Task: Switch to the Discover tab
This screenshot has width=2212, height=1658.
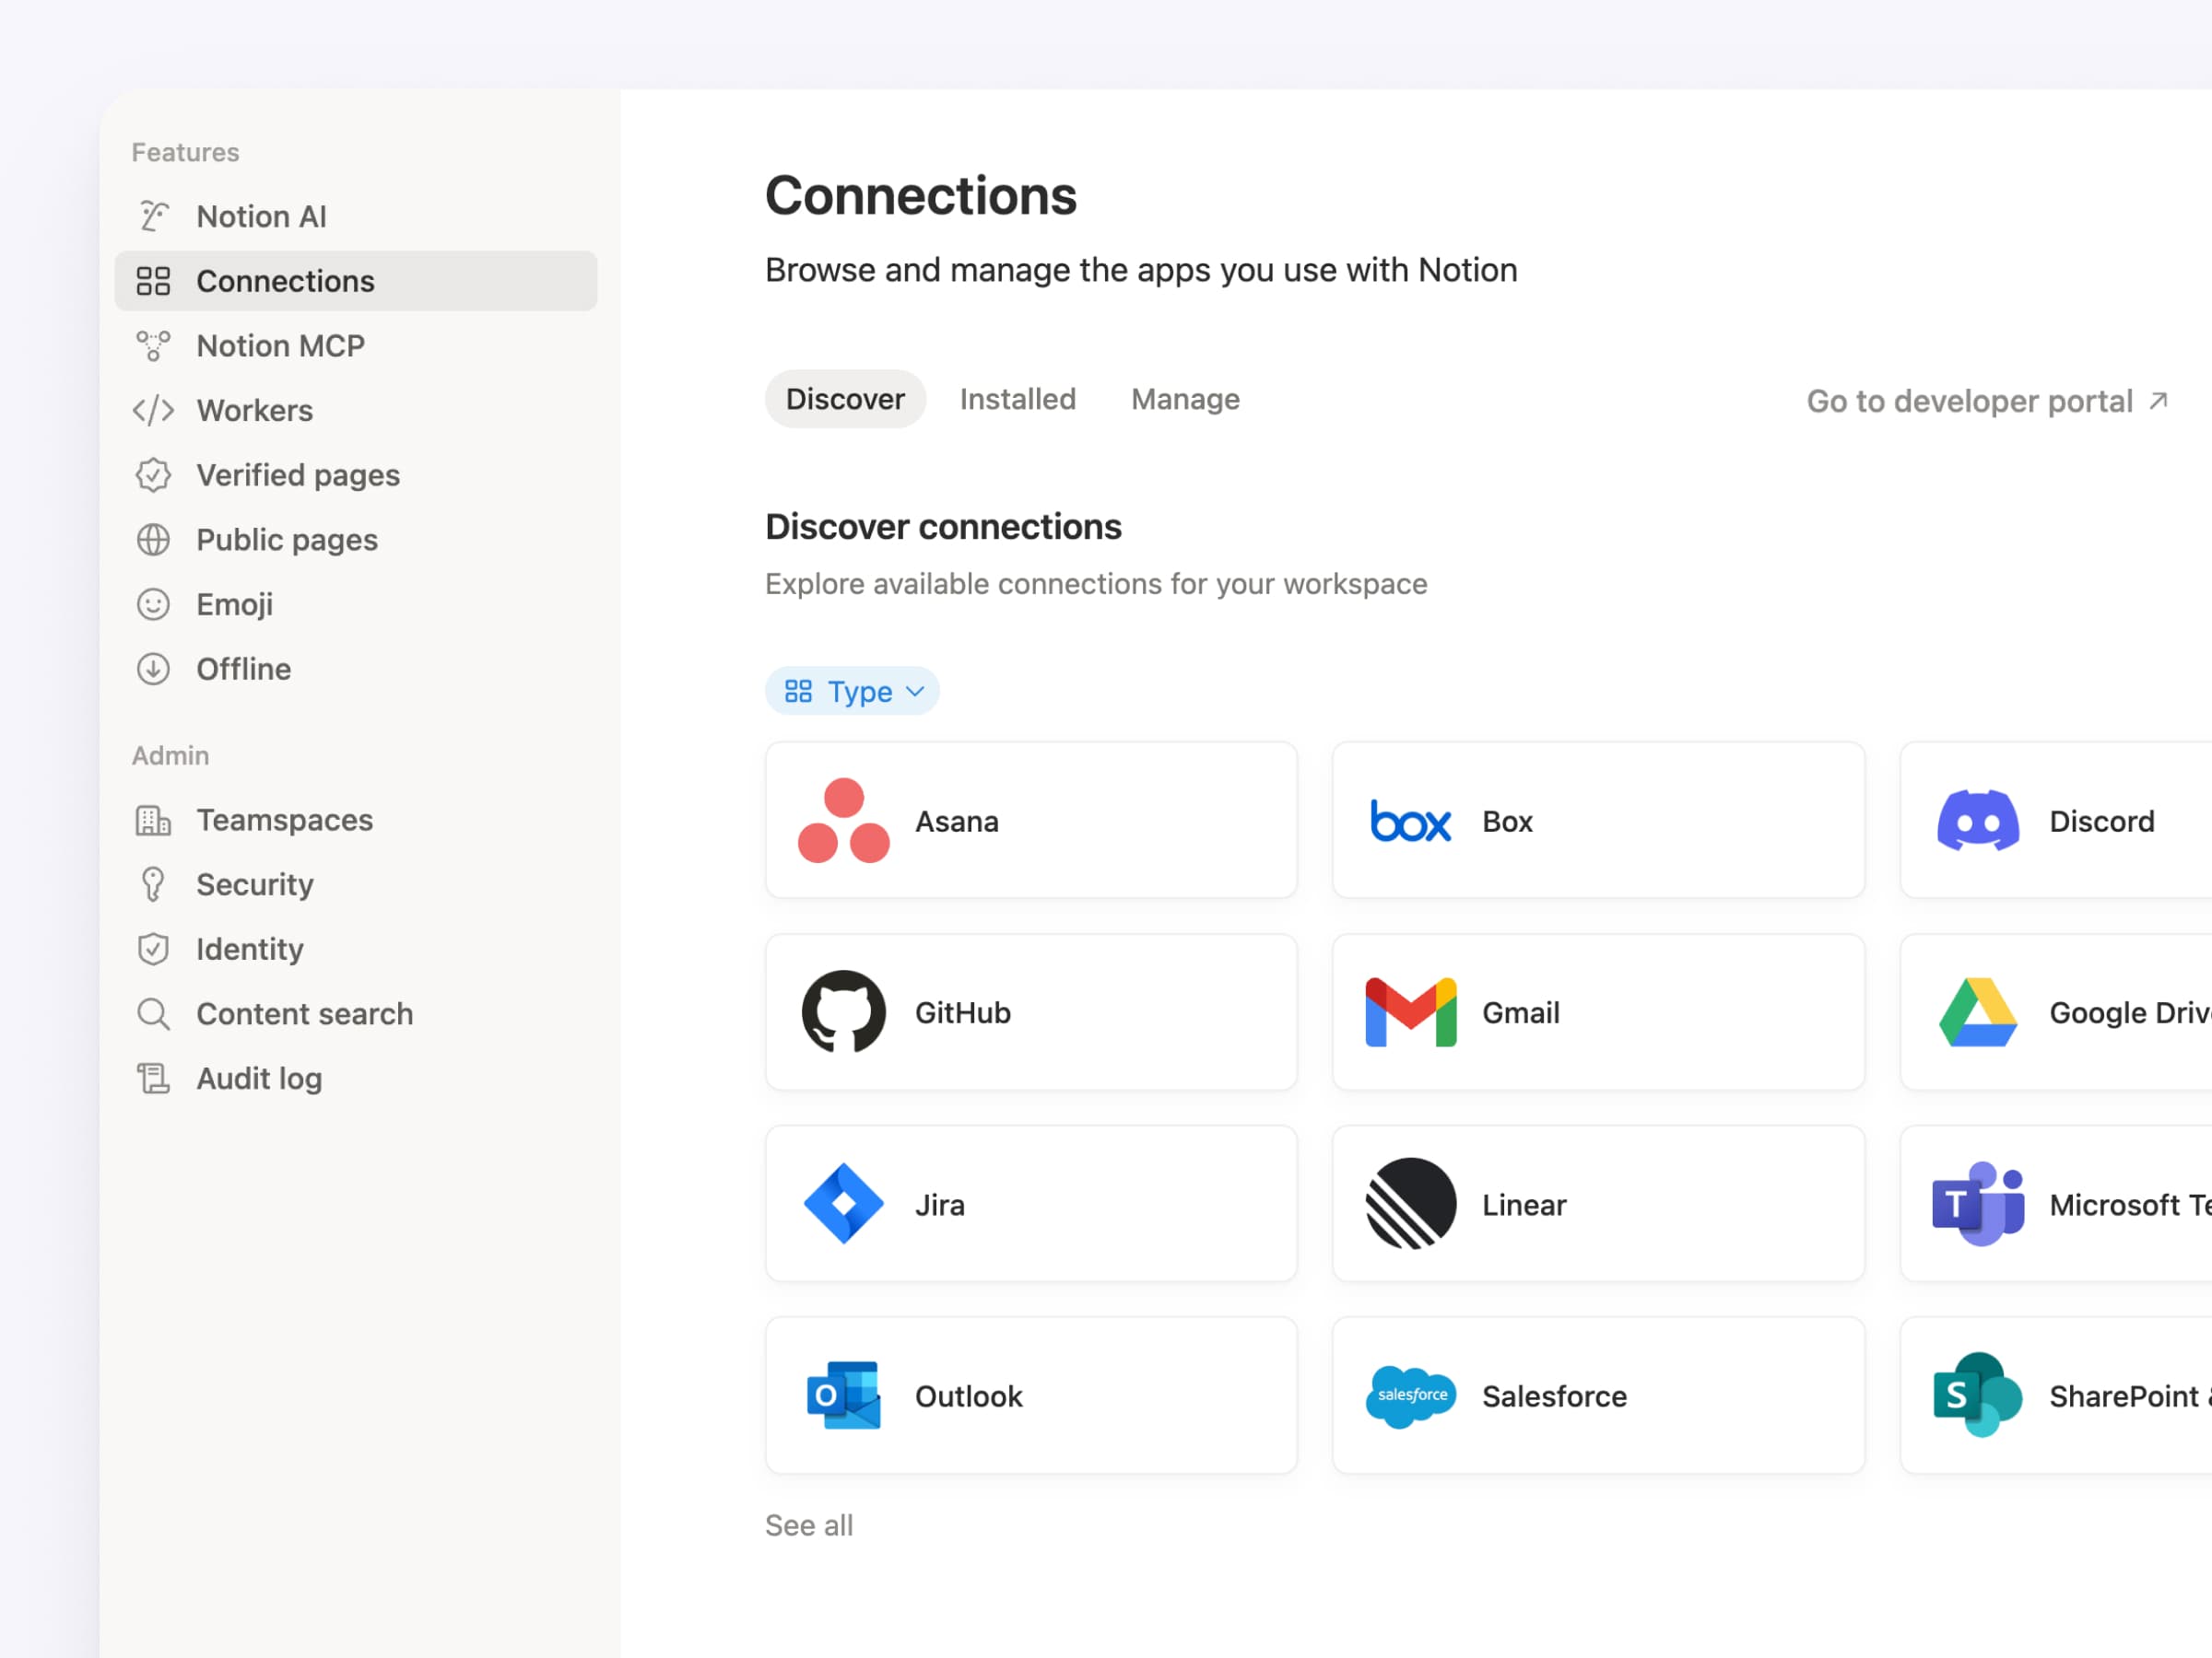Action: [845, 399]
